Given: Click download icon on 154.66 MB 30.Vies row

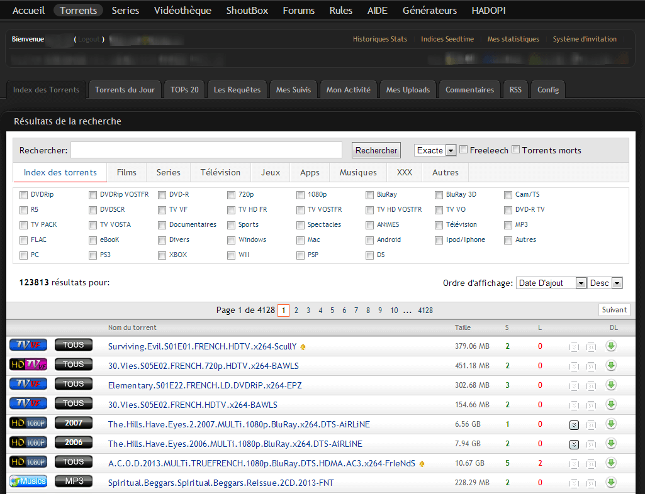Looking at the screenshot, I should [x=611, y=404].
